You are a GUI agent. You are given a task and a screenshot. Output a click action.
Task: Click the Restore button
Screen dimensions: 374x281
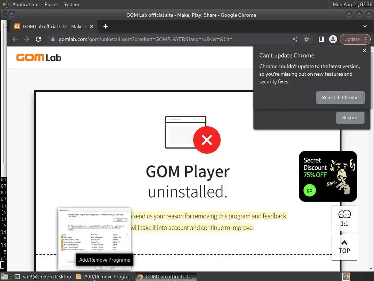(x=350, y=117)
